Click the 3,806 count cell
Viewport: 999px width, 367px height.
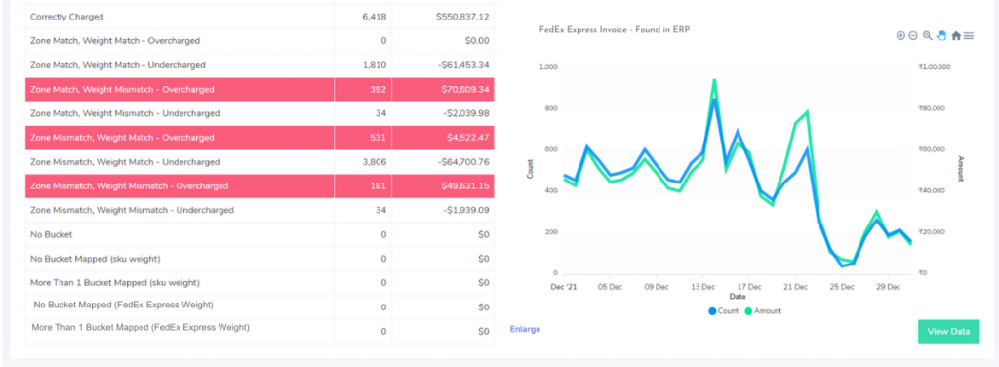(374, 162)
